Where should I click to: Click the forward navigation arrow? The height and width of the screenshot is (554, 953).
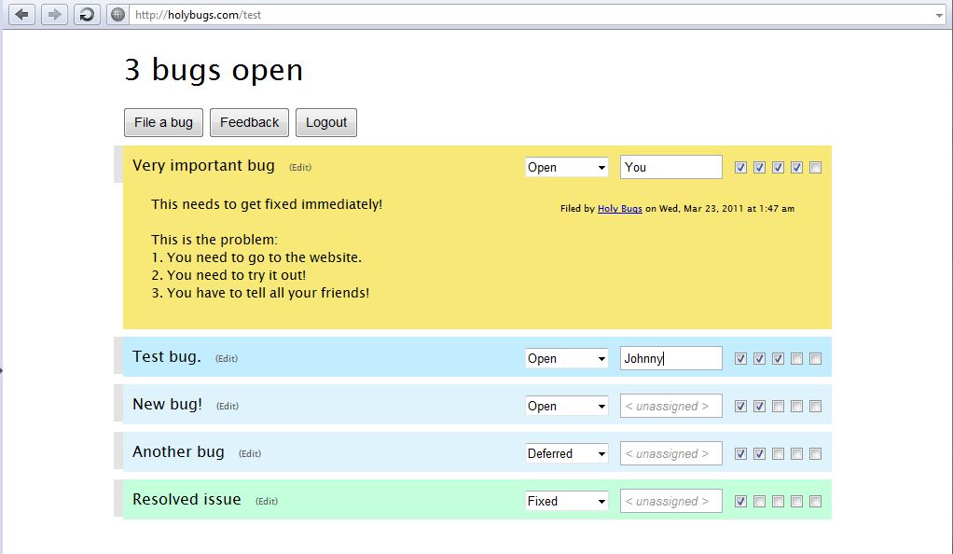point(54,14)
